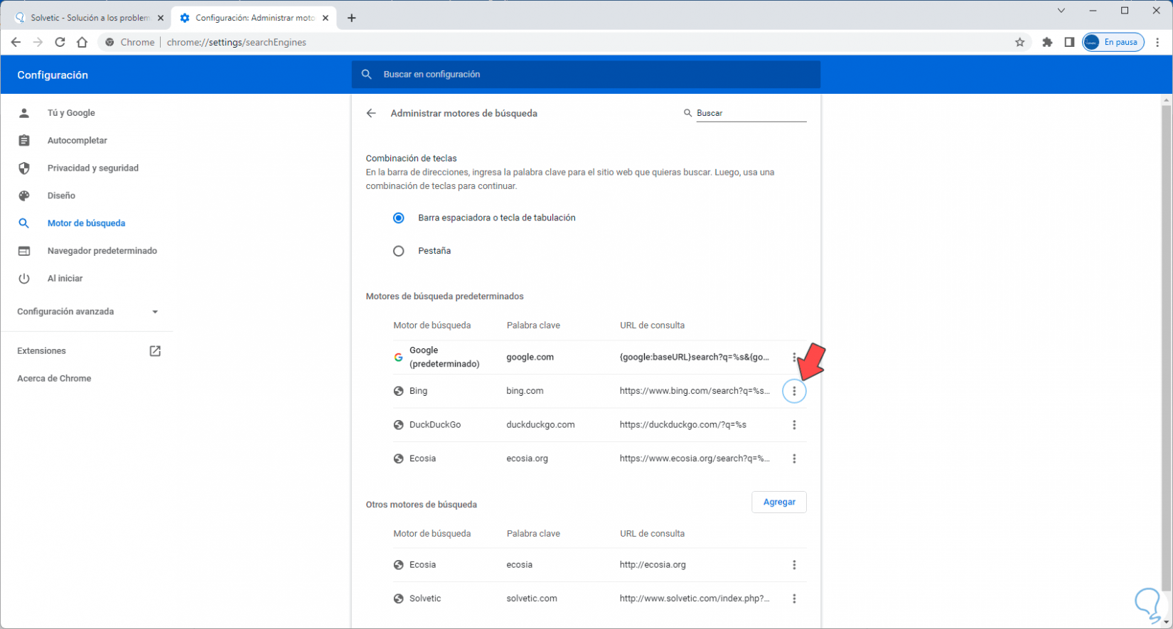The height and width of the screenshot is (629, 1173).
Task: Click the https://duckduckgo.com/?q=%s URL
Action: (x=683, y=425)
